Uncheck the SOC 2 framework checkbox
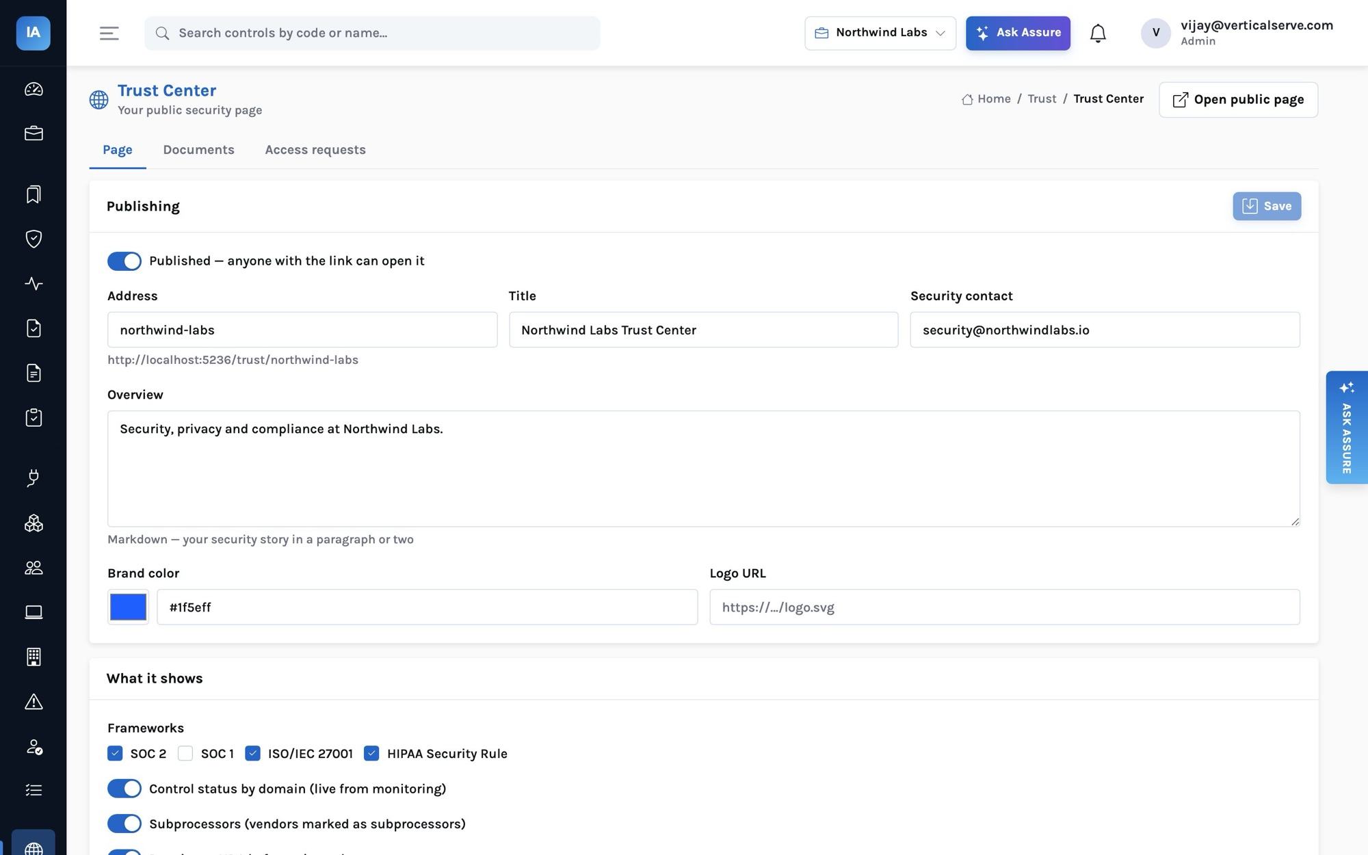Viewport: 1368px width, 855px height. pos(115,753)
